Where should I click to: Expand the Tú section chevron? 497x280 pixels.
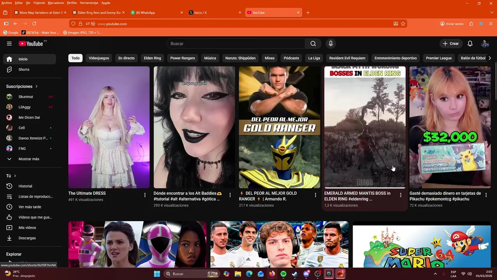click(15, 176)
